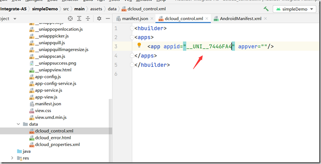
Task: Click line number 3 in editor gutter
Action: pos(116,46)
